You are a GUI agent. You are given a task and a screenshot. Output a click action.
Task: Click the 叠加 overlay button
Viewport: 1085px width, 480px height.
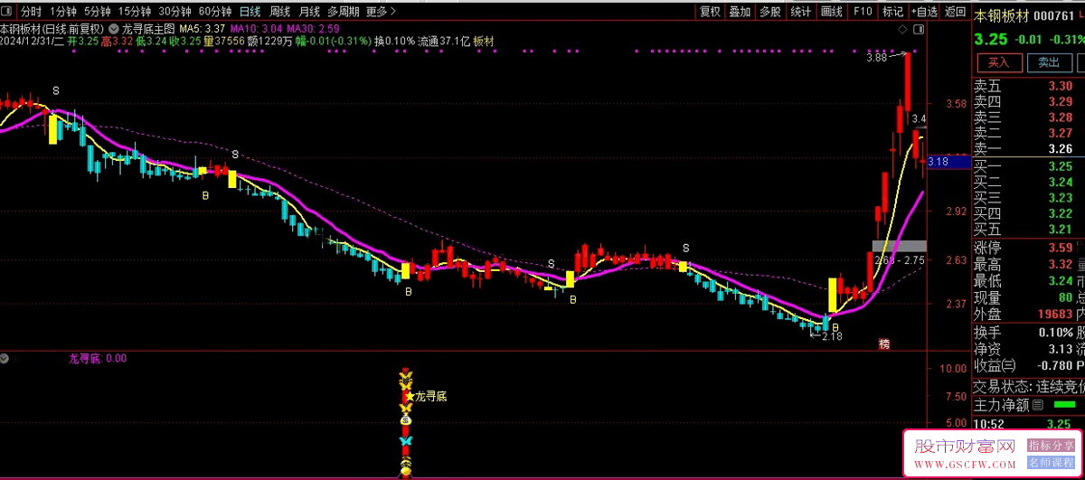tap(740, 12)
